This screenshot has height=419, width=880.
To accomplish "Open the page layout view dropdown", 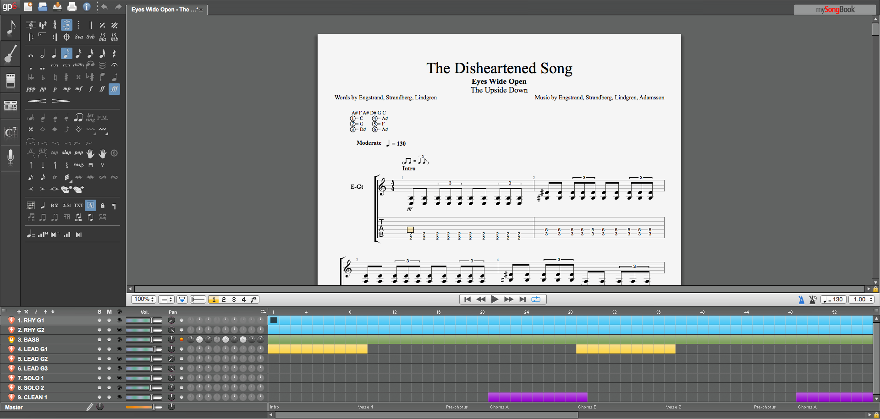I will click(166, 299).
